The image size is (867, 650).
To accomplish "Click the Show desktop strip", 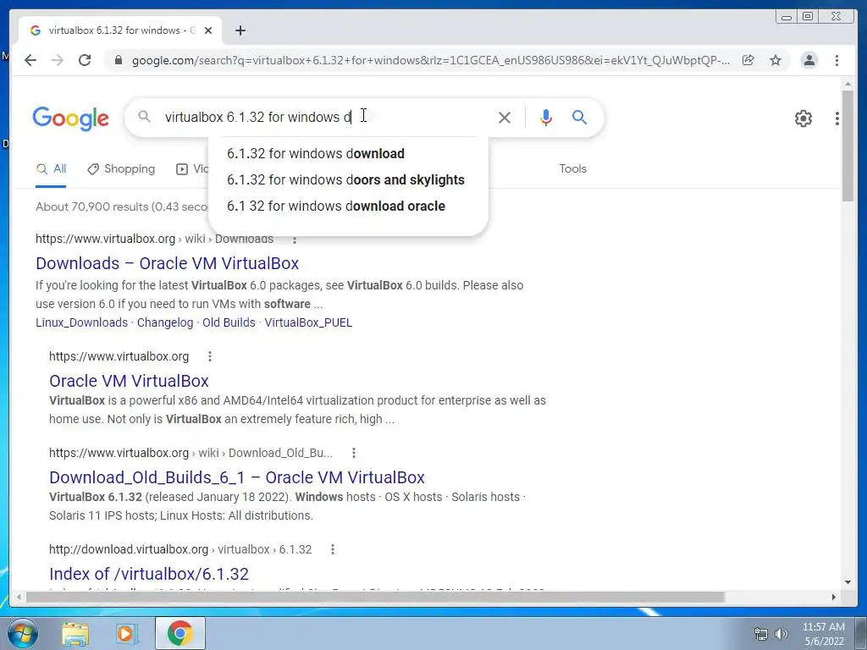I will point(862,633).
